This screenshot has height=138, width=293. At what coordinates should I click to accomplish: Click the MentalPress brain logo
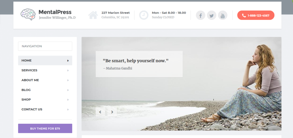pos(28,14)
